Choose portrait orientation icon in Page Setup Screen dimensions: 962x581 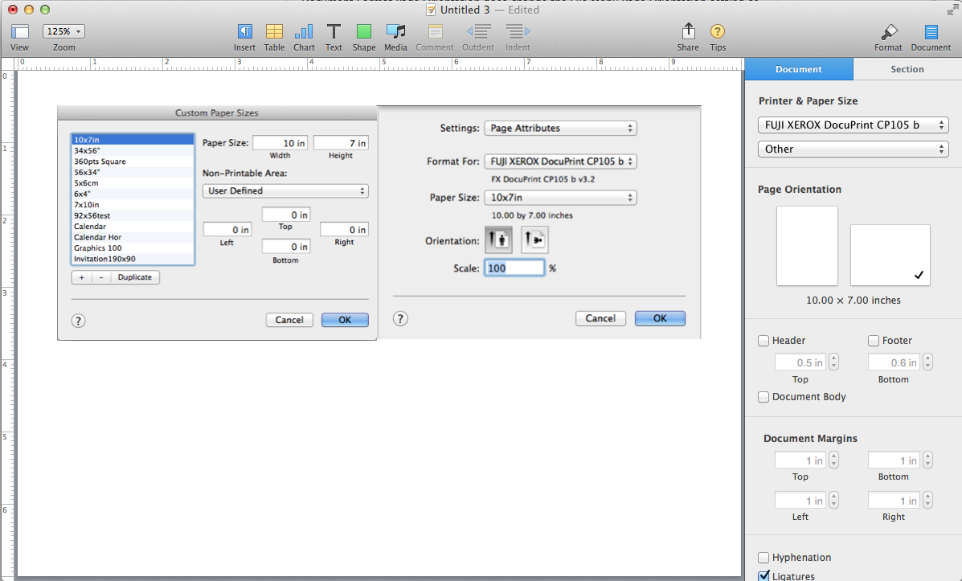[x=499, y=239]
